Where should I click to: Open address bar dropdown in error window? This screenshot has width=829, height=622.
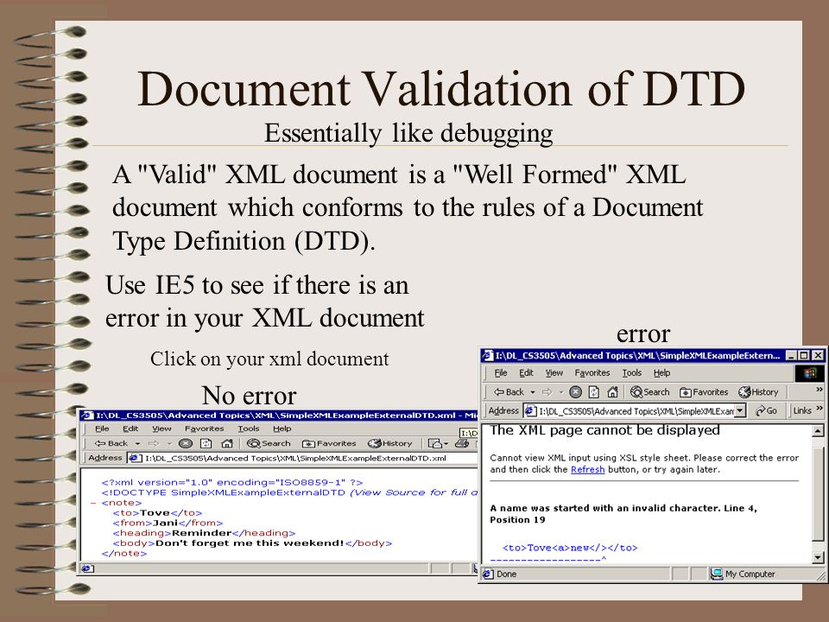740,410
